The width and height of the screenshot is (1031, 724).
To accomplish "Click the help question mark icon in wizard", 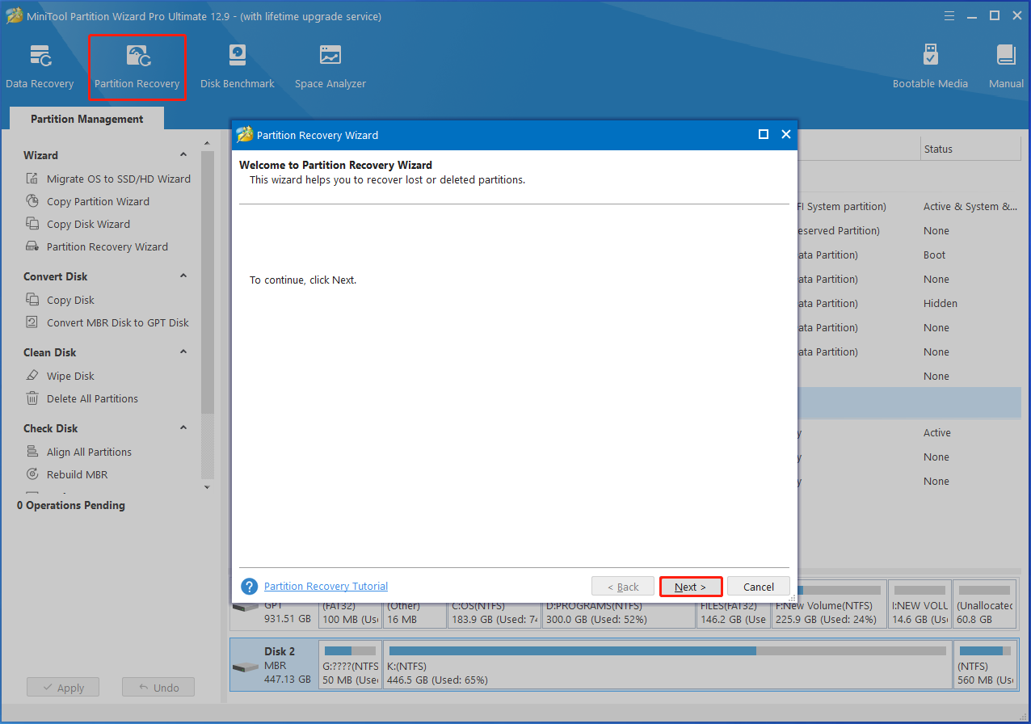I will point(250,587).
